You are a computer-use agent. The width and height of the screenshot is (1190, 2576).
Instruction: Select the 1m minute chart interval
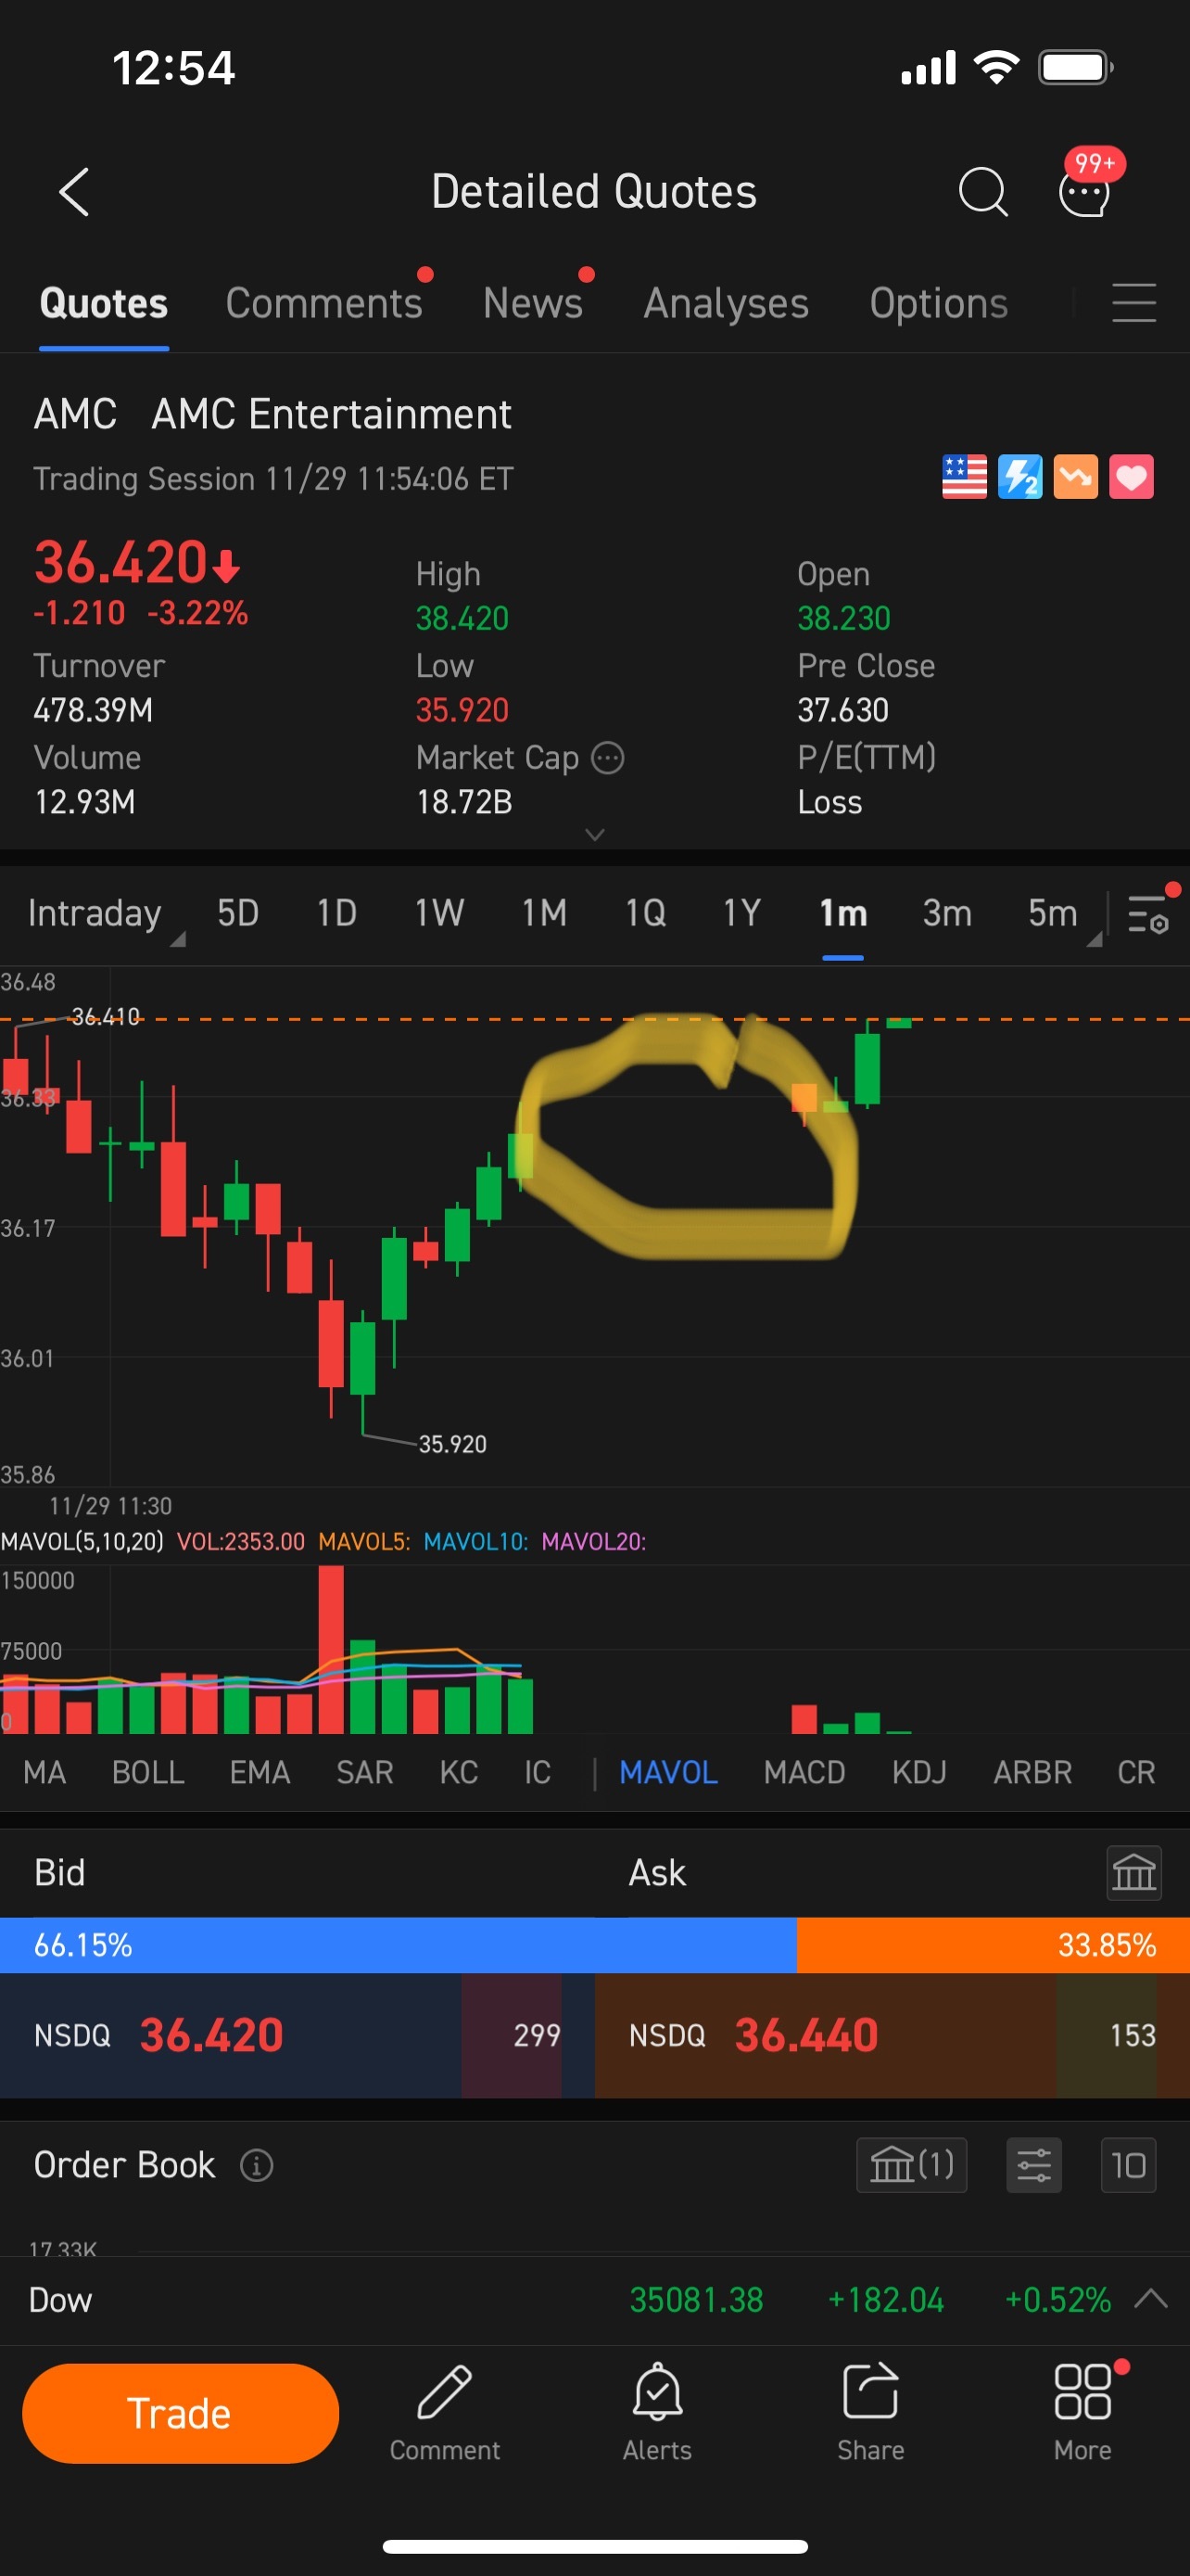click(843, 913)
